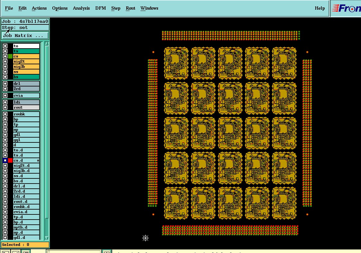Toggle the checkbox for layer sig2t

pos(5,61)
